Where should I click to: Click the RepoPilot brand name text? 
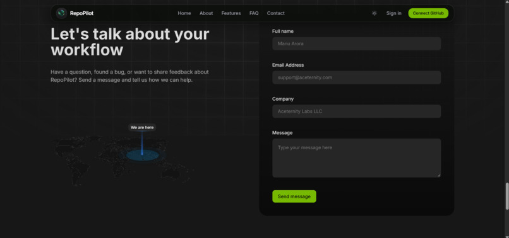click(x=81, y=13)
